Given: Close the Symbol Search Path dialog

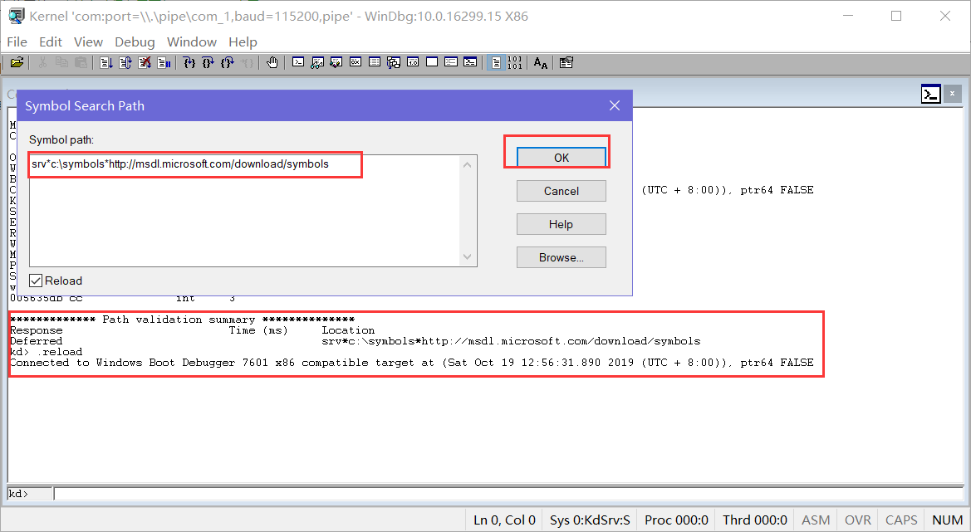Looking at the screenshot, I should click(x=615, y=105).
